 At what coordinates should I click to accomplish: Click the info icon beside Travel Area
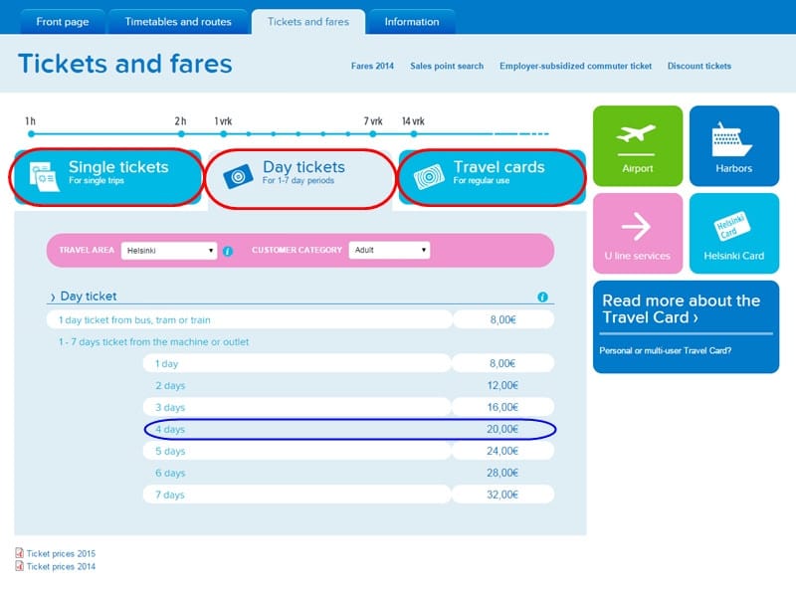pos(228,251)
